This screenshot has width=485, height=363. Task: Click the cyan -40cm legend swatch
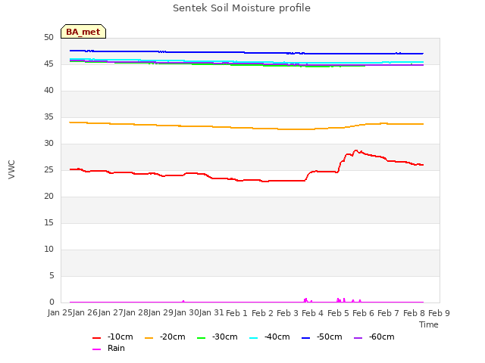tap(254, 338)
